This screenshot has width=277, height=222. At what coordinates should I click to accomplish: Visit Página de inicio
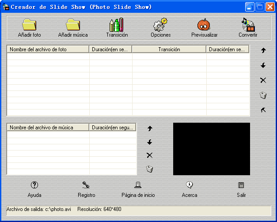point(138,189)
